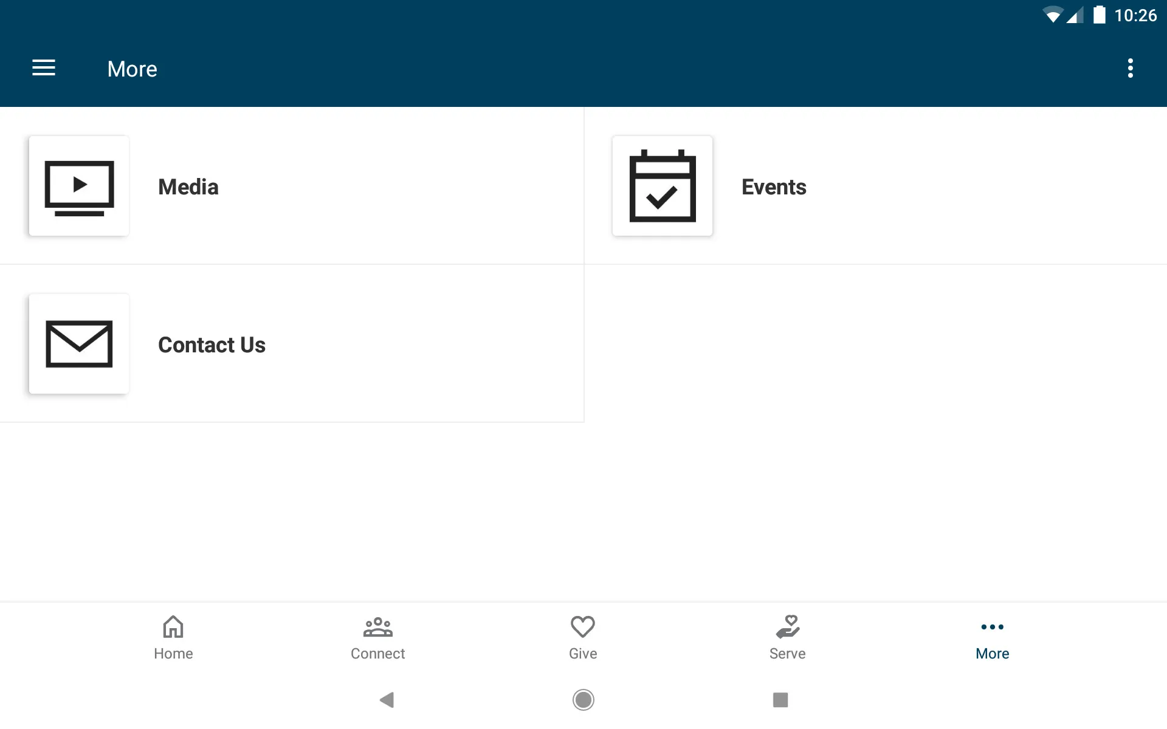
Task: Select the More tab
Action: 991,637
